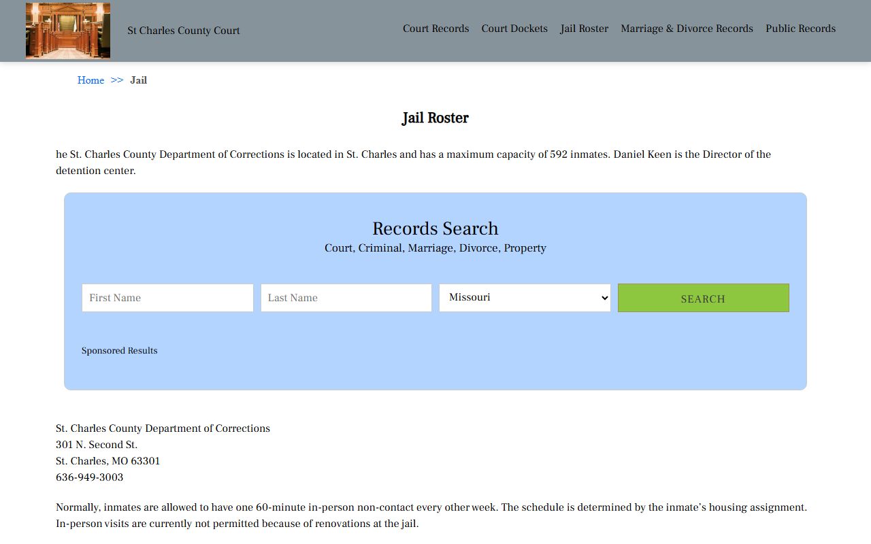Click the breadcrumb >> separator
This screenshot has width=871, height=544.
click(x=117, y=80)
